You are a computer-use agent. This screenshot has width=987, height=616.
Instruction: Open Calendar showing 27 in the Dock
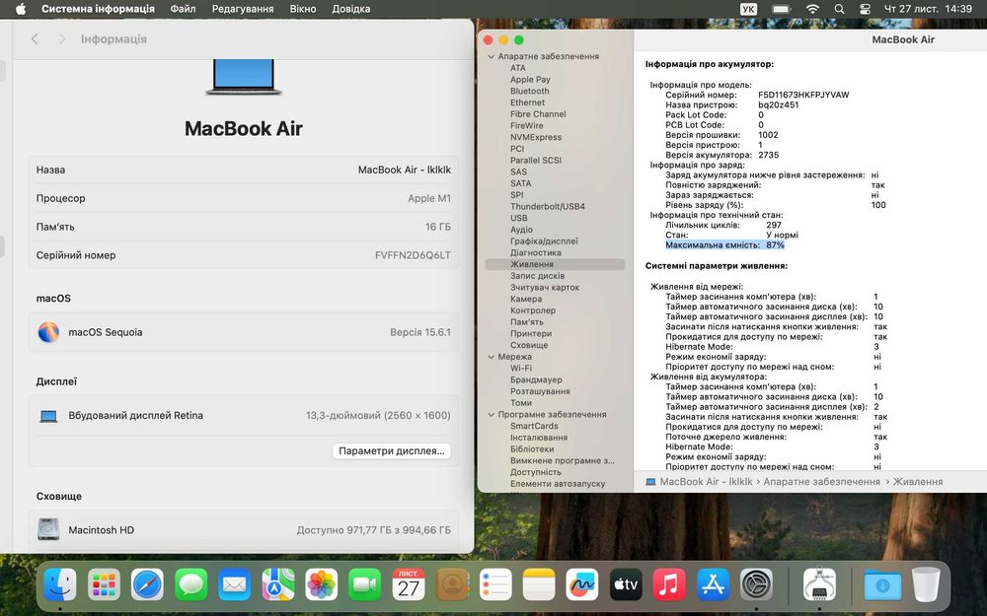[409, 584]
